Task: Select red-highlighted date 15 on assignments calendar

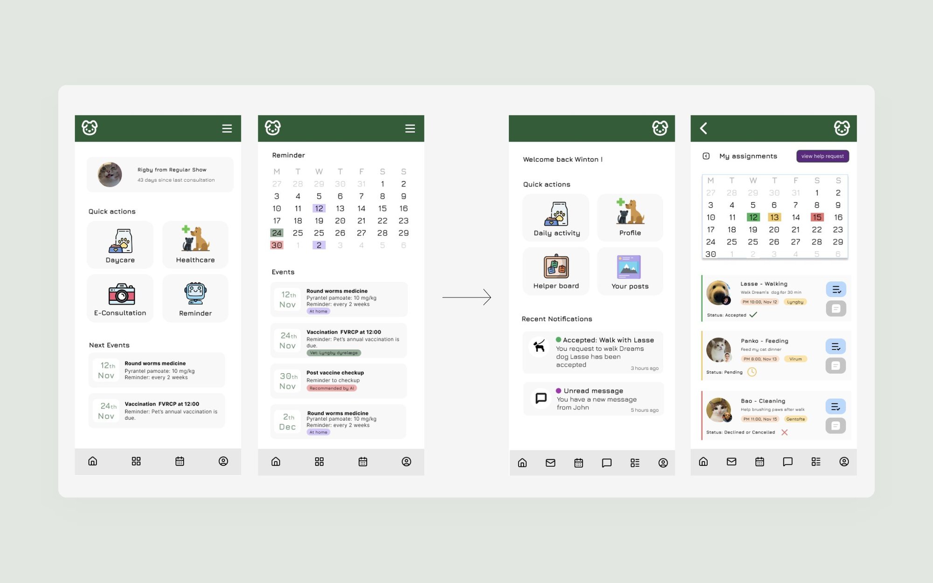Action: click(x=817, y=217)
